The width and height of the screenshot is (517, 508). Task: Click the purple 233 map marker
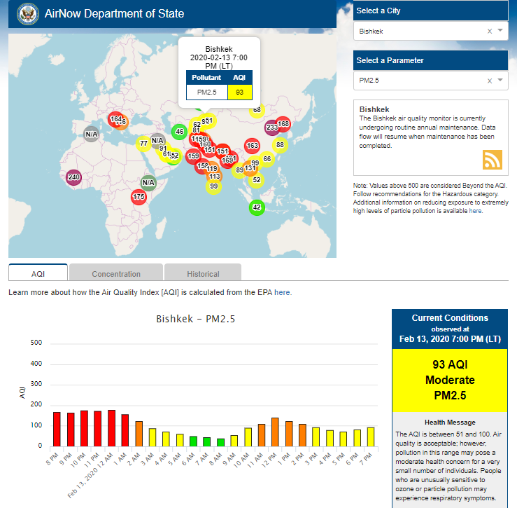[x=272, y=128]
